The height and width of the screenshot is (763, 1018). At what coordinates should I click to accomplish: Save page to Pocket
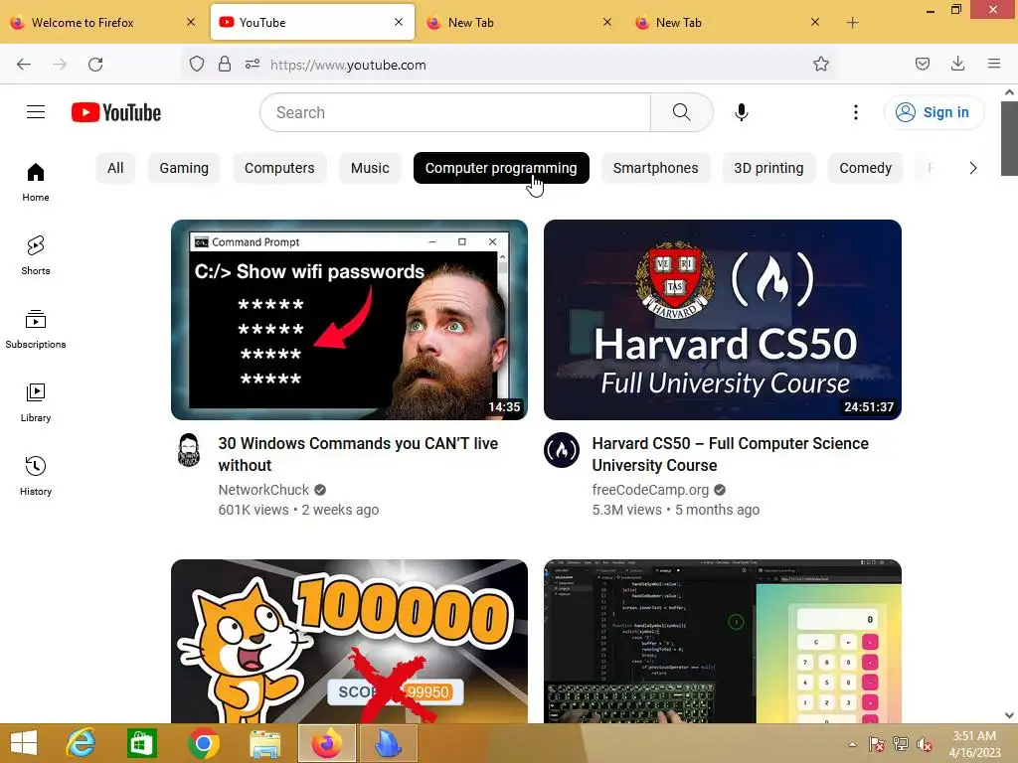923,65
